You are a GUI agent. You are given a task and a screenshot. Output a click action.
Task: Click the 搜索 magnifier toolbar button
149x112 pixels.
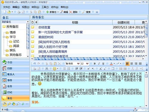[x=86, y=12]
